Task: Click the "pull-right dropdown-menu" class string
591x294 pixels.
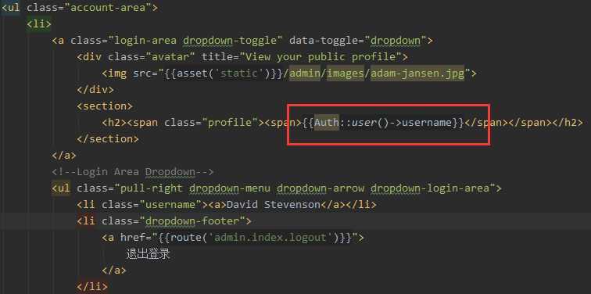Action: tap(192, 188)
